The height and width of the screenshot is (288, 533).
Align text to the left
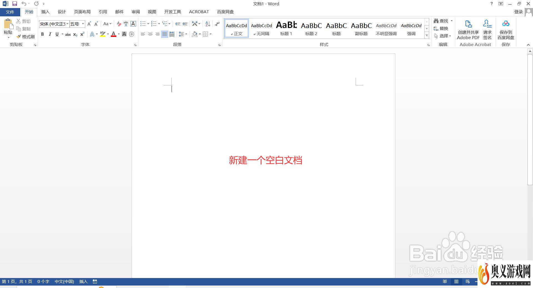pos(143,34)
